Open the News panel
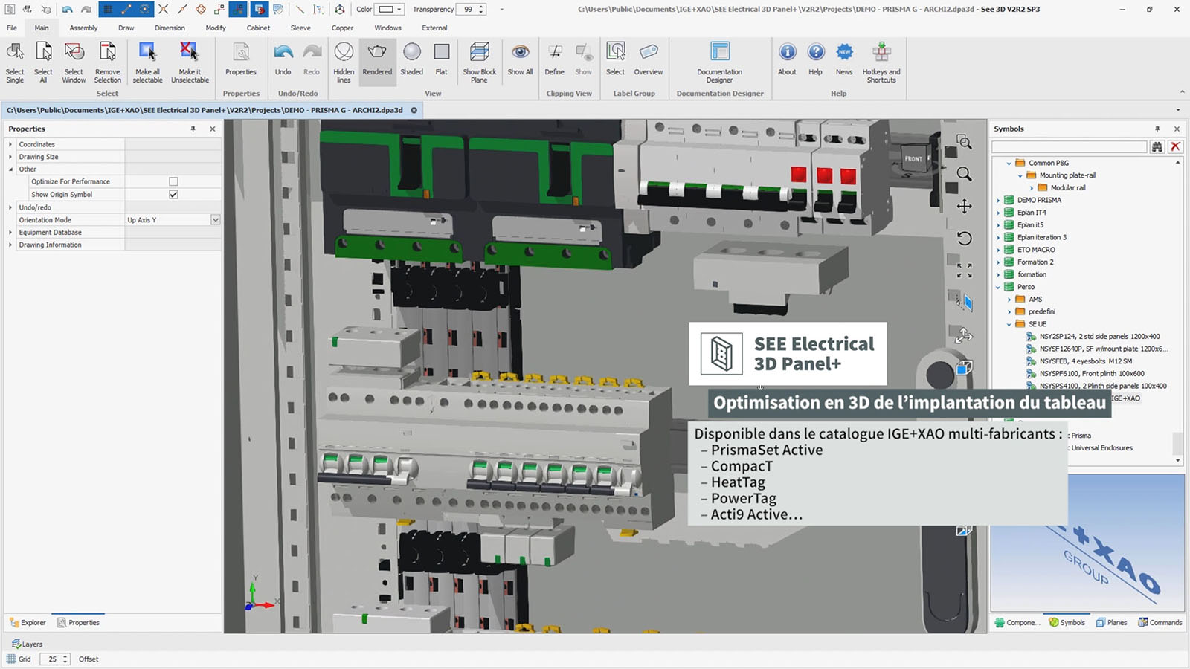The width and height of the screenshot is (1190, 669). [844, 59]
